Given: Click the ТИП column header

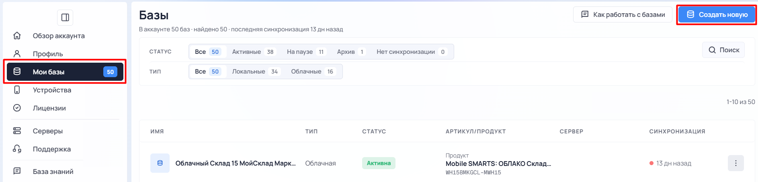Looking at the screenshot, I should click(311, 131).
